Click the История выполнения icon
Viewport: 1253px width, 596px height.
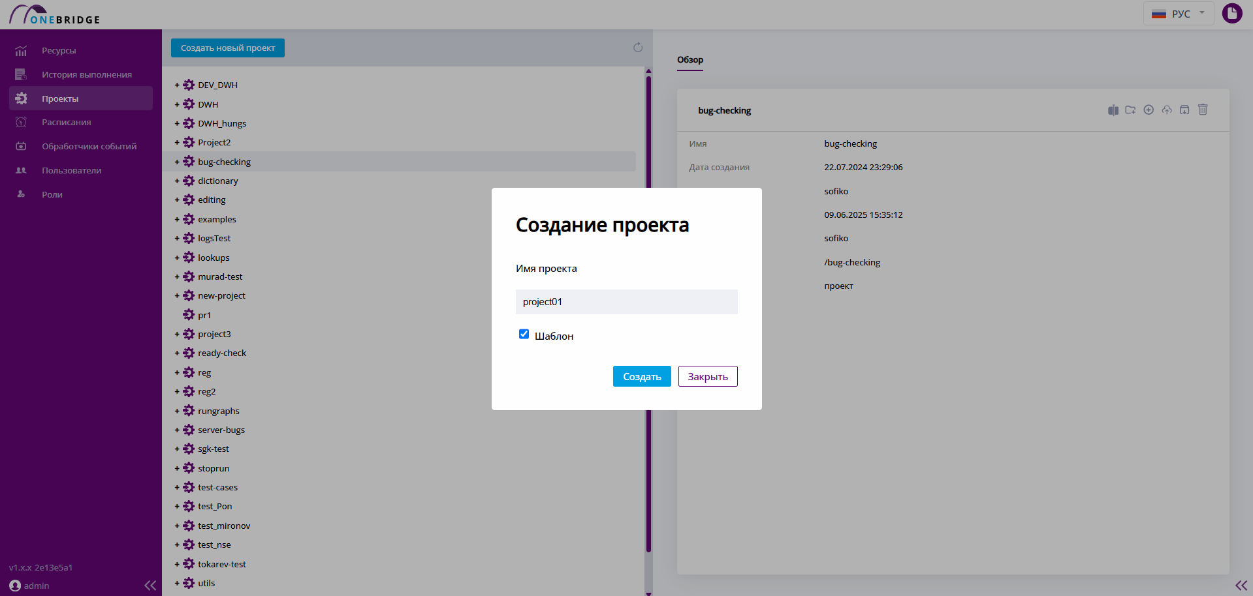tap(21, 75)
